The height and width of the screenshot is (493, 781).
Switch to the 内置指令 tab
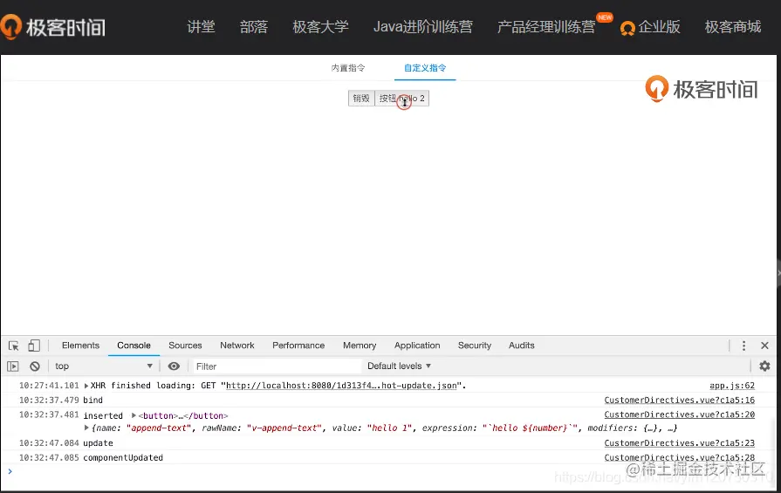348,68
